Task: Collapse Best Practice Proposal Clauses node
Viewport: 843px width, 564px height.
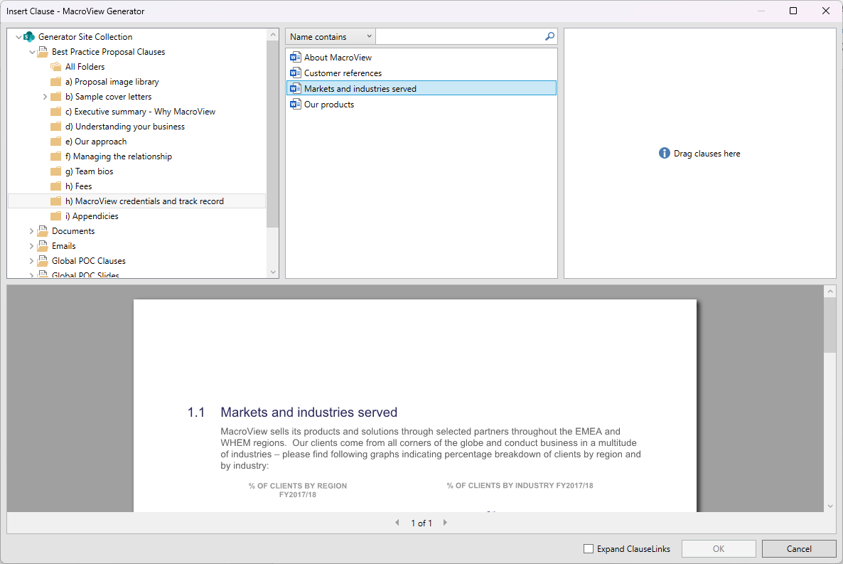Action: (32, 52)
